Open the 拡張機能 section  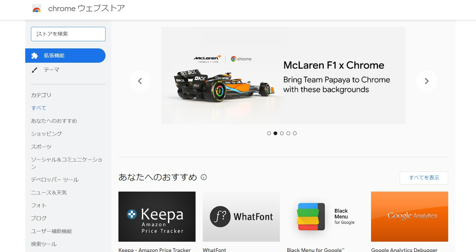click(x=65, y=56)
